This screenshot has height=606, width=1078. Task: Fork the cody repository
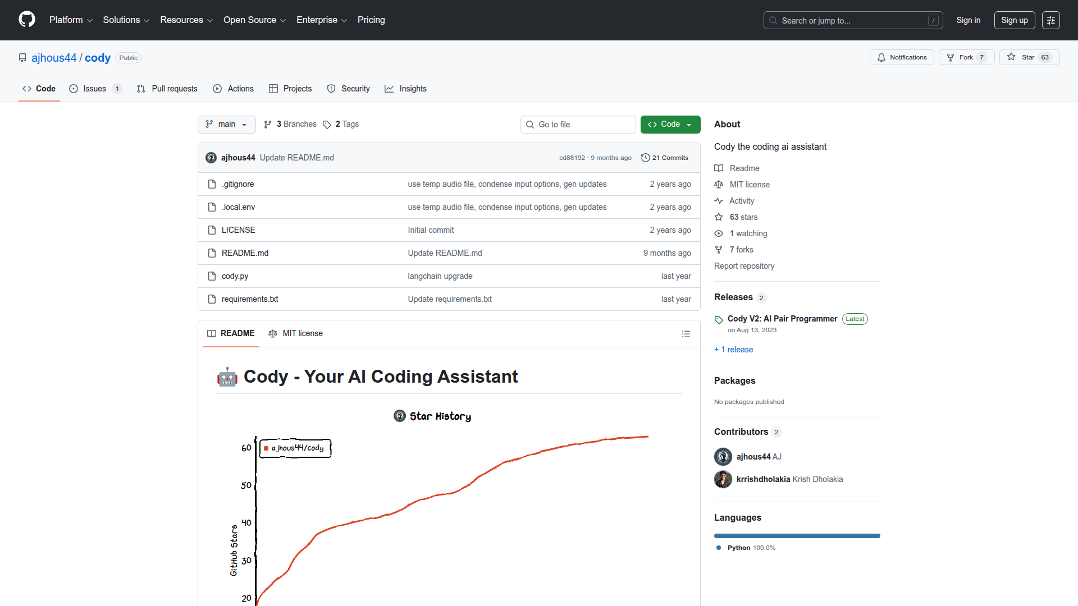click(x=966, y=57)
